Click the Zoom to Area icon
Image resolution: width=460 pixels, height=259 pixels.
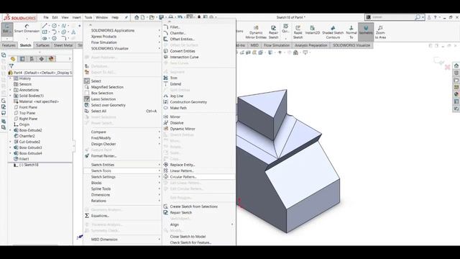click(380, 32)
